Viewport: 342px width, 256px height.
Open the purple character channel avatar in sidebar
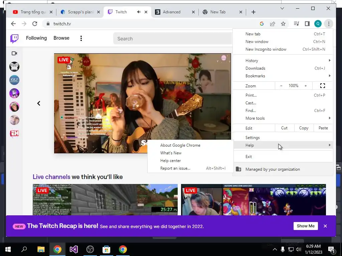[x=14, y=93]
